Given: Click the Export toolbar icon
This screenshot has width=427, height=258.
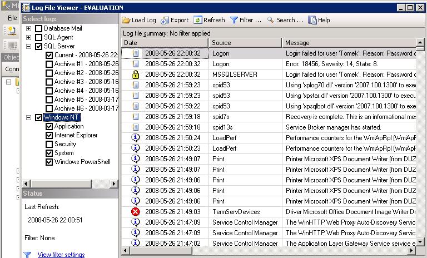Looking at the screenshot, I should pos(165,21).
